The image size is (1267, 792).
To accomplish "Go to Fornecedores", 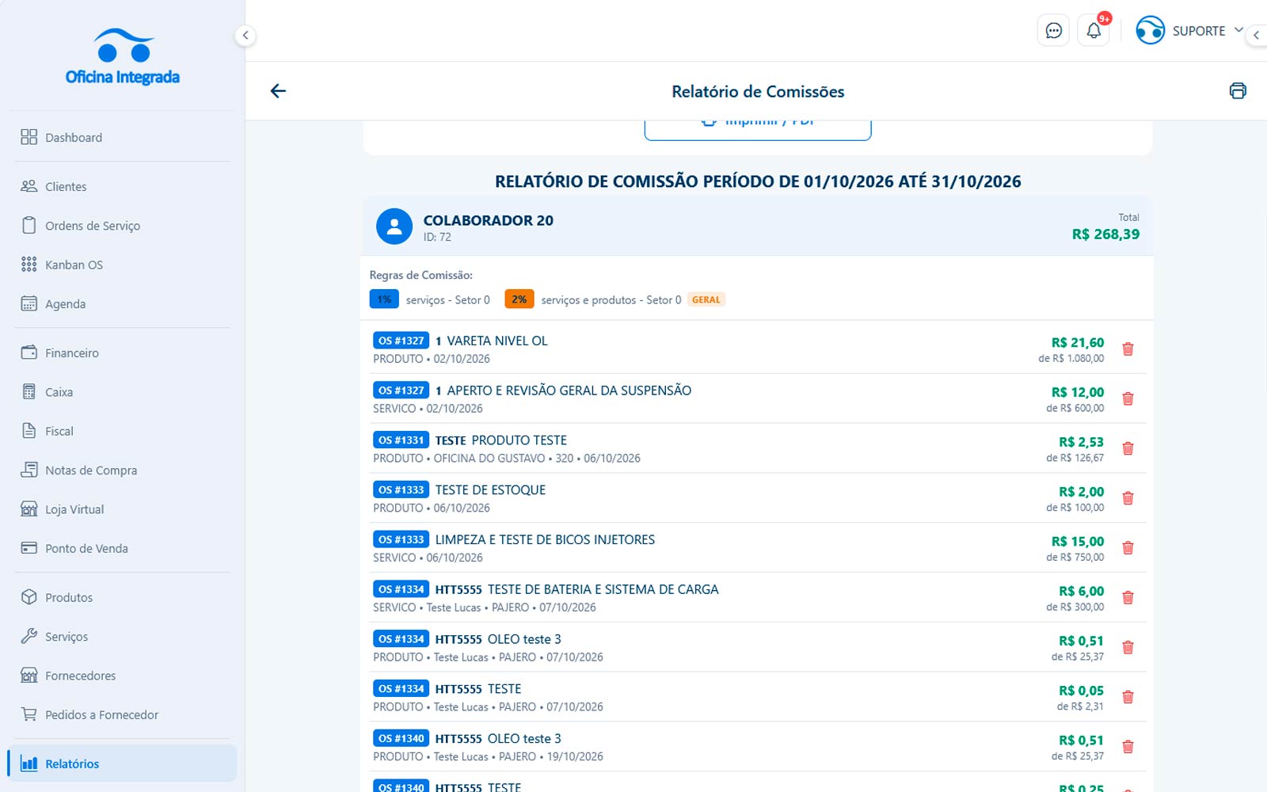I will [x=122, y=676].
